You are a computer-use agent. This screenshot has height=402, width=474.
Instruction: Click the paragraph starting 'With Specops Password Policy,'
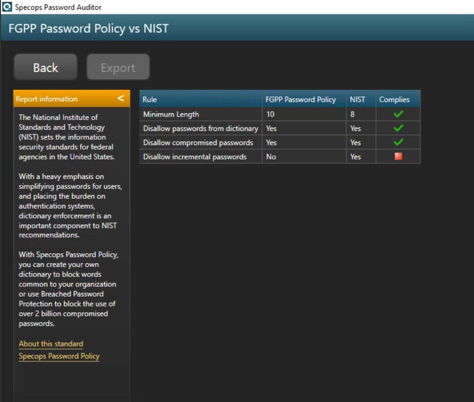coord(68,289)
